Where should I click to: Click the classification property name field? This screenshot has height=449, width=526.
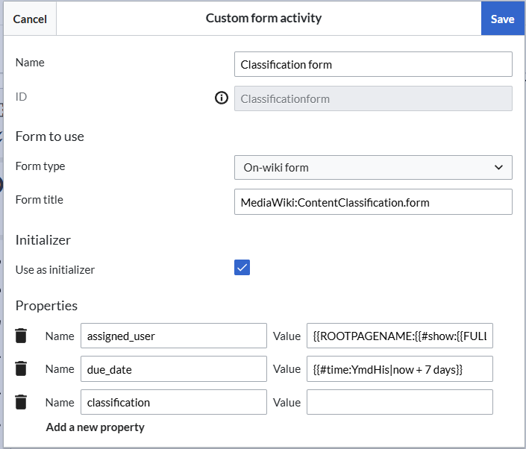173,402
